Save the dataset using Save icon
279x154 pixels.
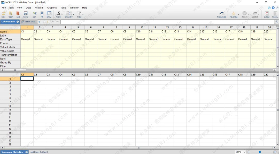(x=26, y=14)
